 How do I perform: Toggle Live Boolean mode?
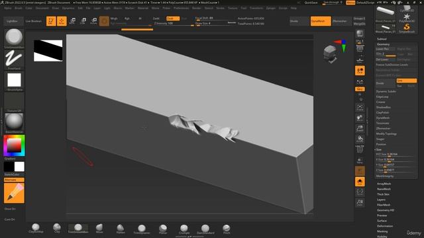[x=34, y=21]
